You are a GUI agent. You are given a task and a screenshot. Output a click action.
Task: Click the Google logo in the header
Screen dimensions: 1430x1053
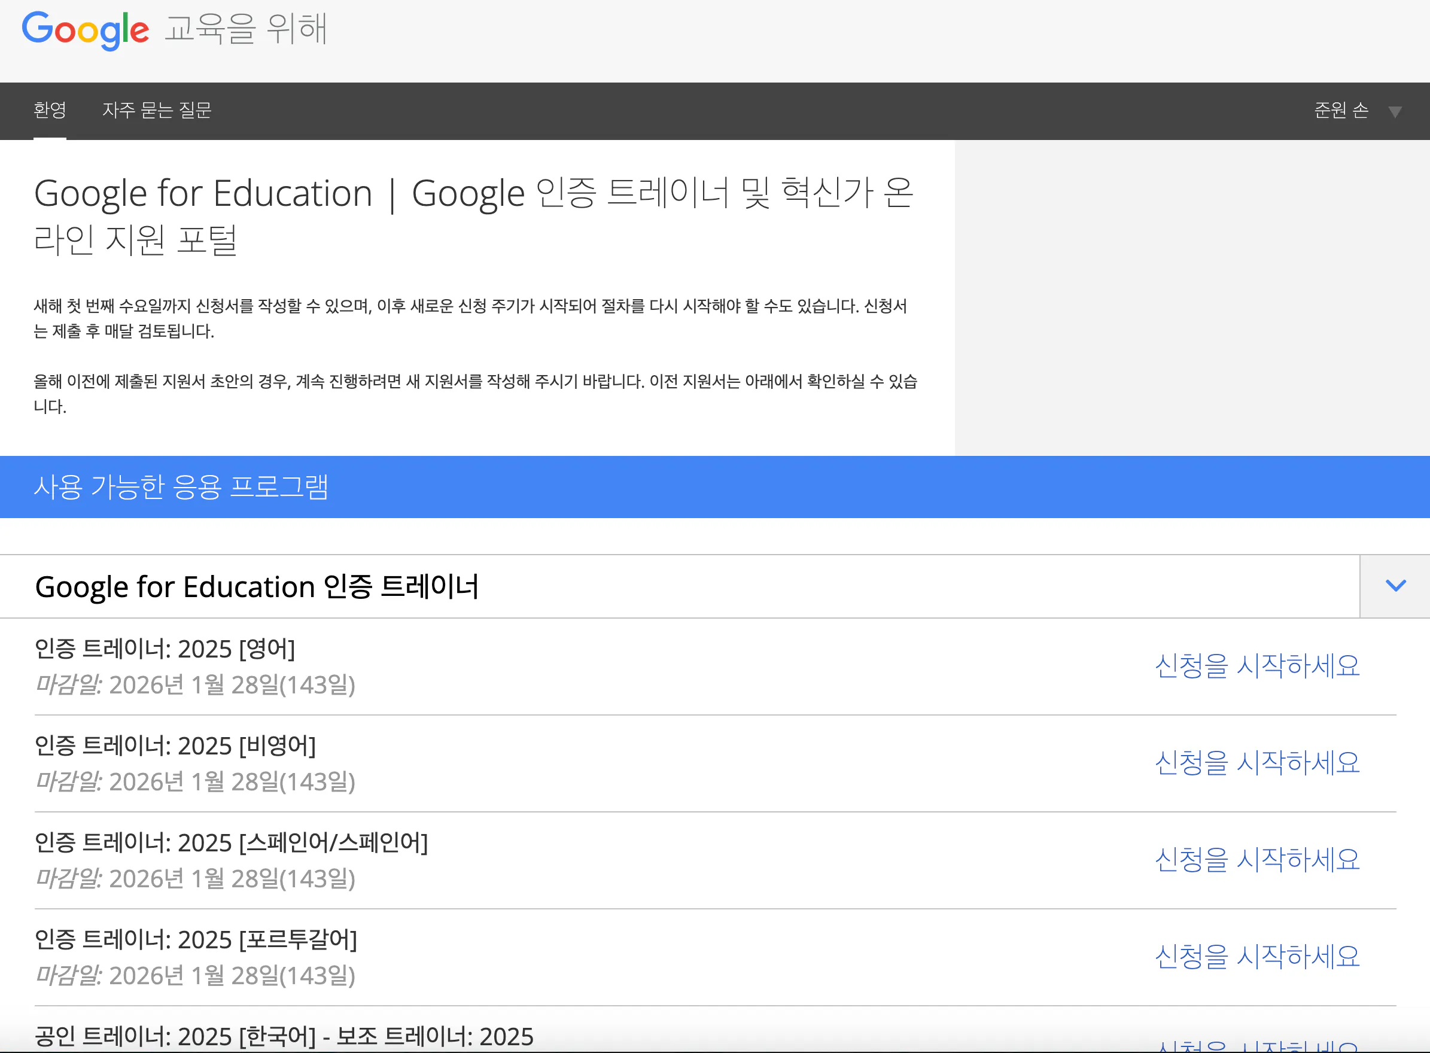(x=86, y=29)
